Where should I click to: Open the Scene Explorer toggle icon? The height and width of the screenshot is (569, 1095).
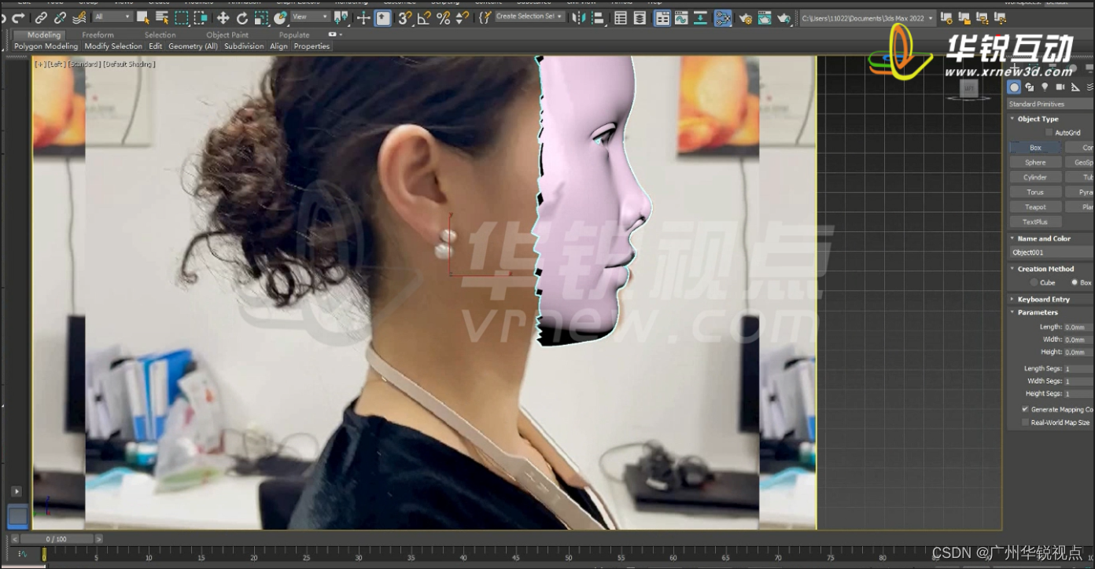point(621,17)
